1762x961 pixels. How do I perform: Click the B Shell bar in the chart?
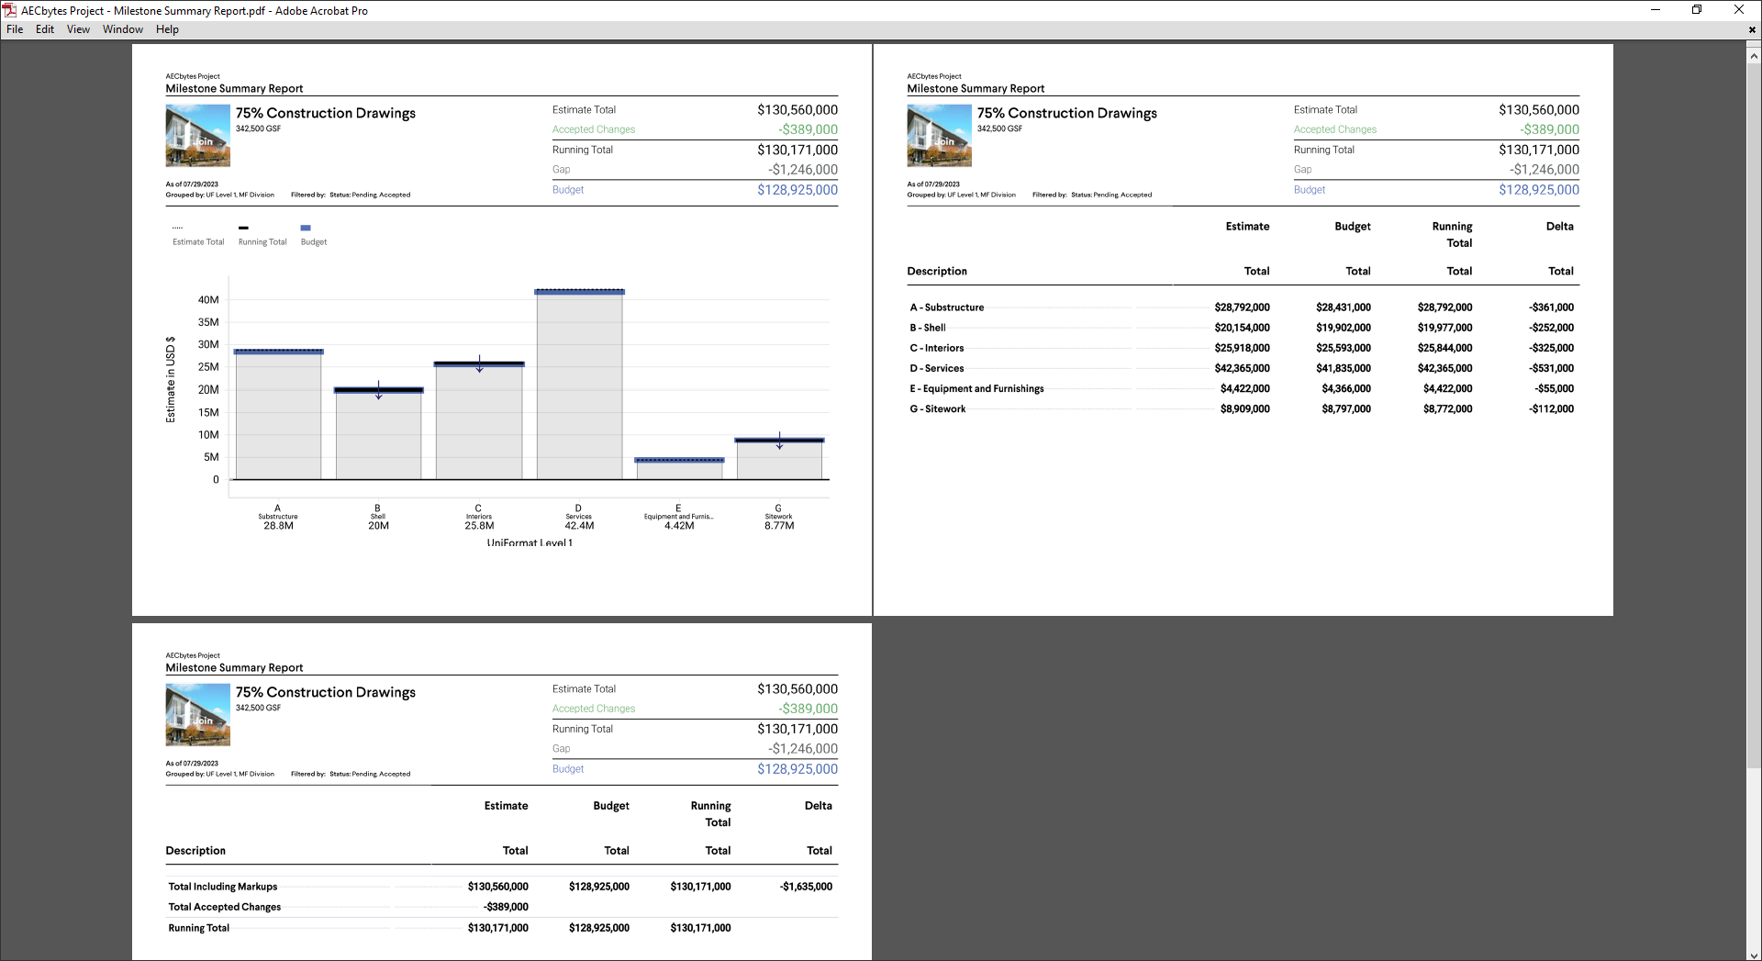pos(378,434)
